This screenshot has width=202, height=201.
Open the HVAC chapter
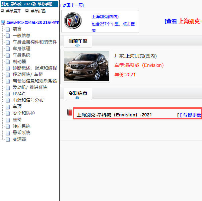(19, 94)
